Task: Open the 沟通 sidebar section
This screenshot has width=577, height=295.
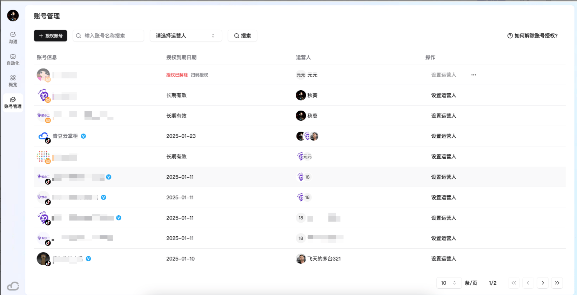Action: pos(13,38)
